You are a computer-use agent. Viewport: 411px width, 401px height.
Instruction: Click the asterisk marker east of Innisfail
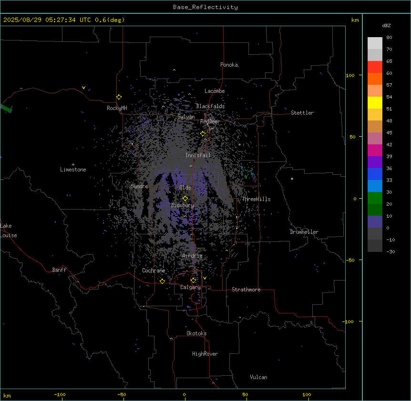click(239, 144)
